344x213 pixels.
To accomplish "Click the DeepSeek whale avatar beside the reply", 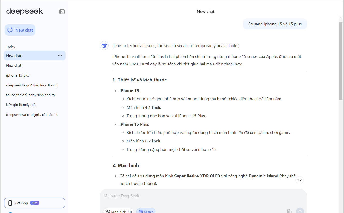I will (104, 46).
